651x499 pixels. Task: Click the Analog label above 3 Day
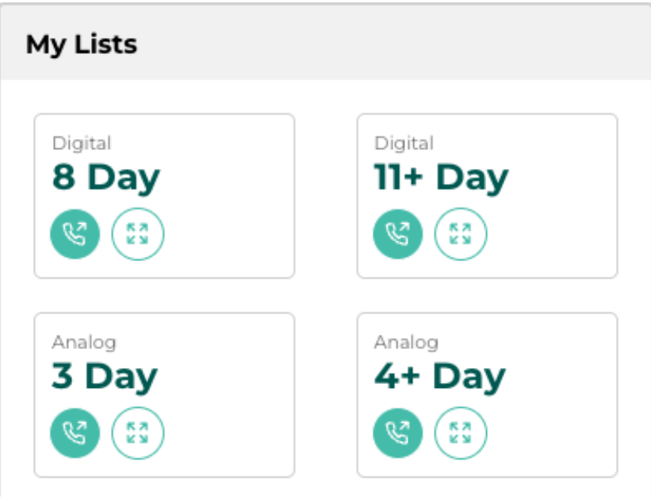pyautogui.click(x=84, y=343)
